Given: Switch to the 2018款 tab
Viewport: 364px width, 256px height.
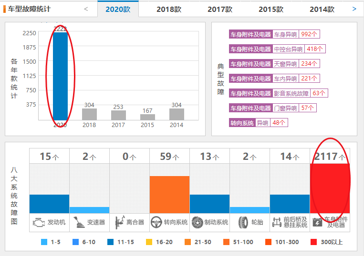Looking at the screenshot, I should click(169, 9).
